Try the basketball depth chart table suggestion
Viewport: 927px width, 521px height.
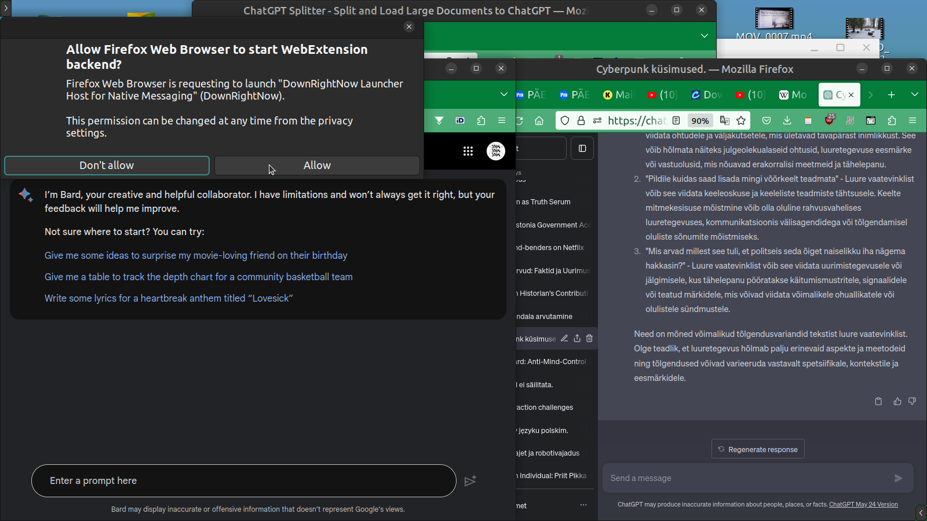click(199, 277)
